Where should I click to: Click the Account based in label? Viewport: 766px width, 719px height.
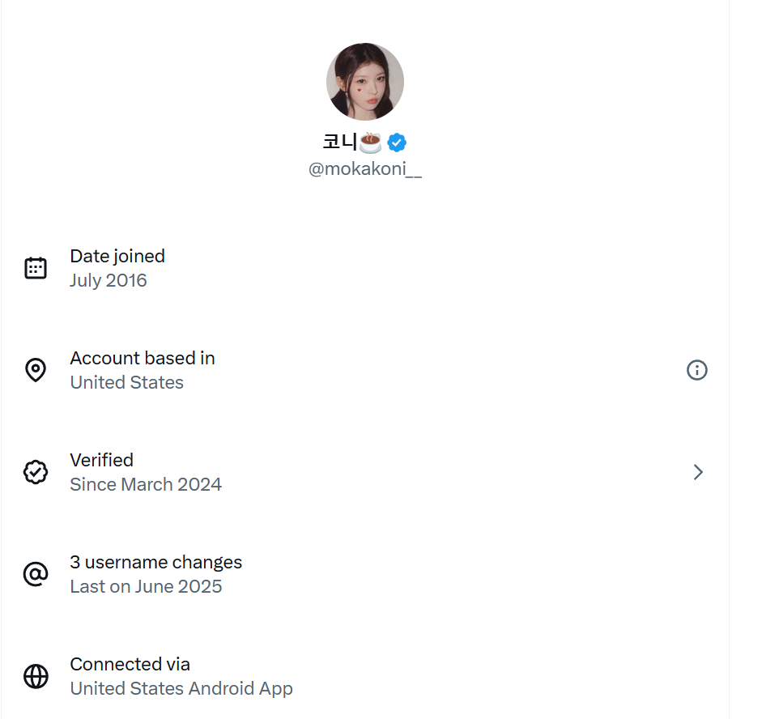143,358
